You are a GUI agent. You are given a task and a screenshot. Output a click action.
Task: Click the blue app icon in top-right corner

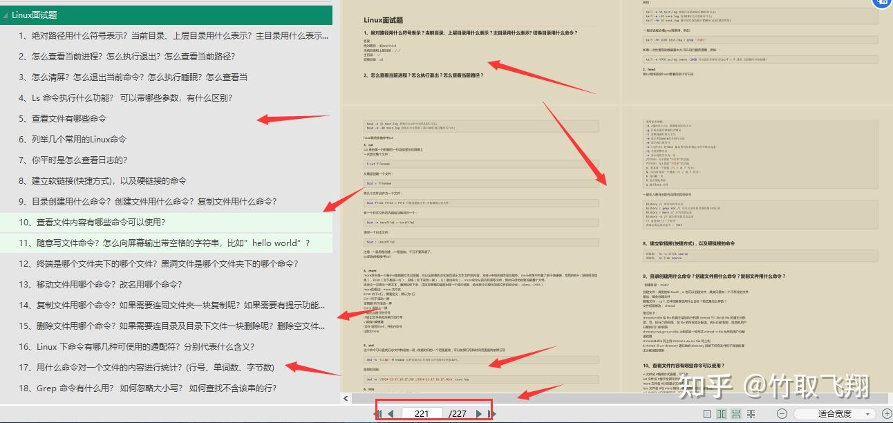[x=882, y=6]
